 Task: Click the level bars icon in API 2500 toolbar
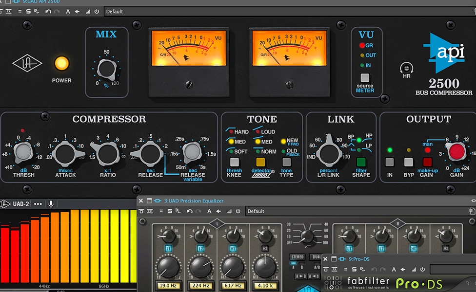pos(88,12)
